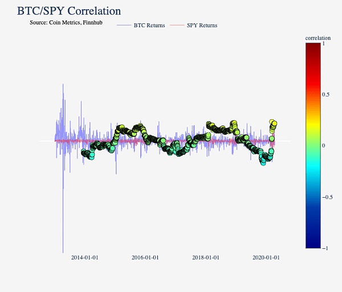Click the tallest upward BTC return spike
342x292 pixels.
click(63, 85)
